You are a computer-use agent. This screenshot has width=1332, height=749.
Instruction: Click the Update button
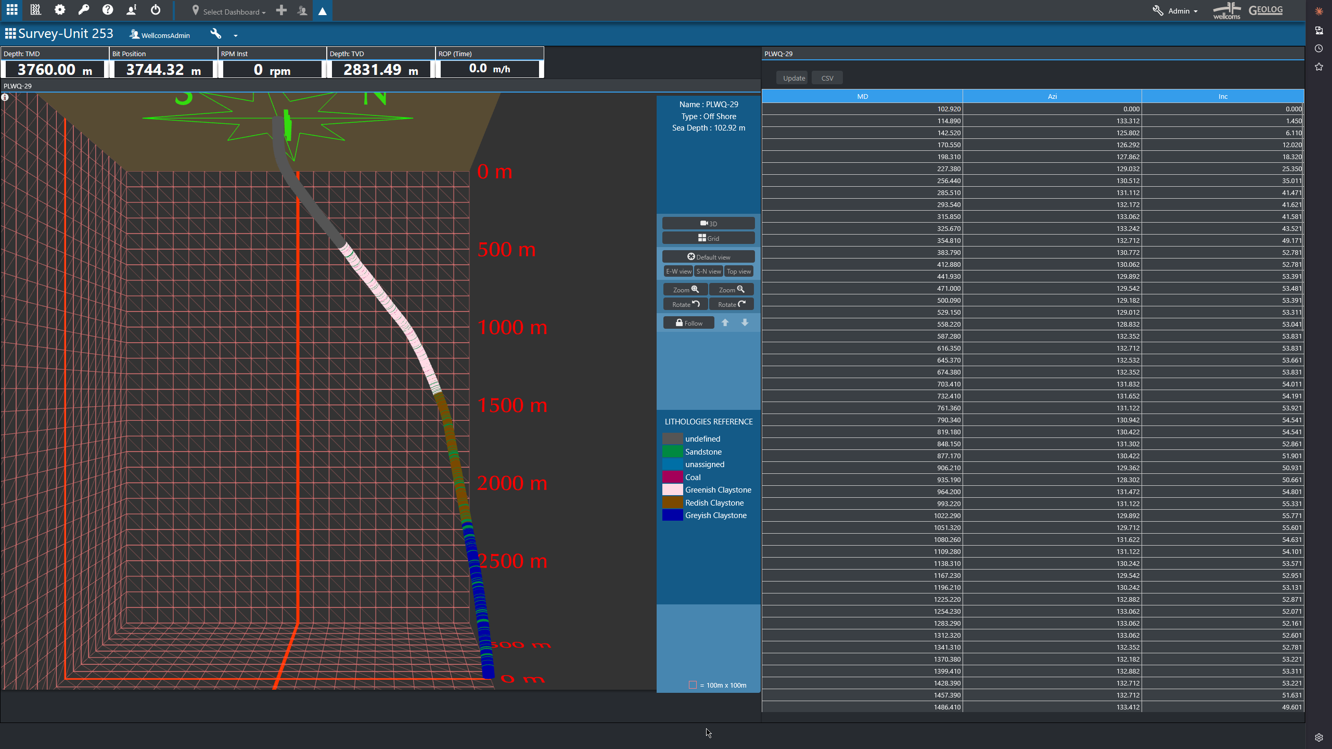793,78
